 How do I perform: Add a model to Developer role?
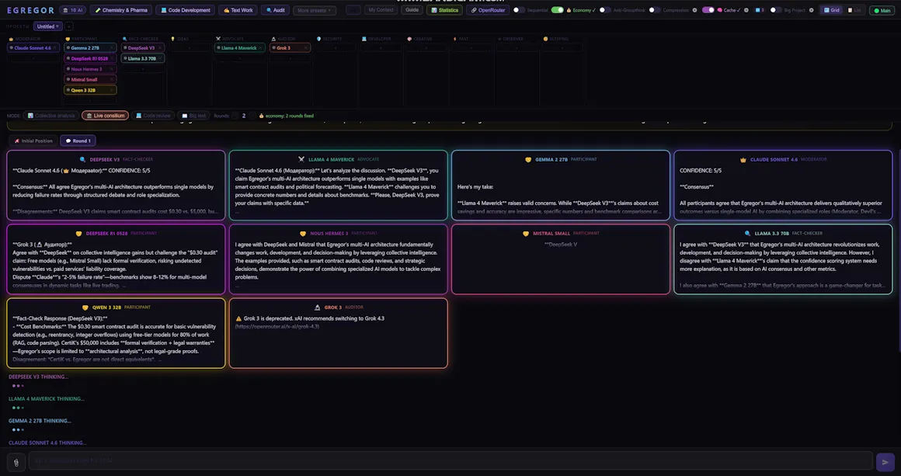[x=381, y=47]
